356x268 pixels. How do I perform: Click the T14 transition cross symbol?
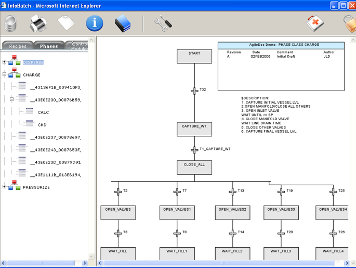232,233
